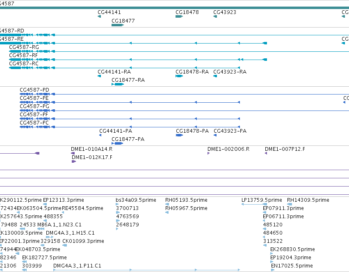Image resolution: width=349 pixels, height=272 pixels.
Task: Click EST RH05967.5prime label
Action: (186, 208)
